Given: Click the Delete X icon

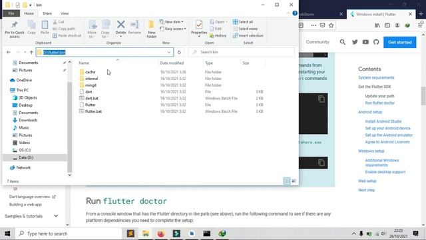Looking at the screenshot, I should click(x=121, y=25).
